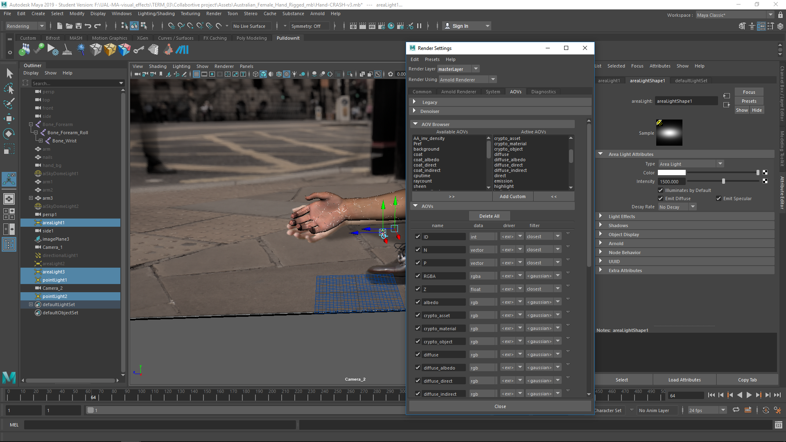786x442 pixels.
Task: Click the Rotate tool icon
Action: click(x=9, y=134)
